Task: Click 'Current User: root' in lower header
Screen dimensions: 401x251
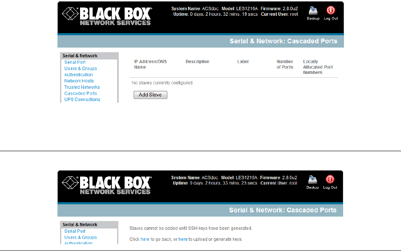Action: click(x=279, y=183)
